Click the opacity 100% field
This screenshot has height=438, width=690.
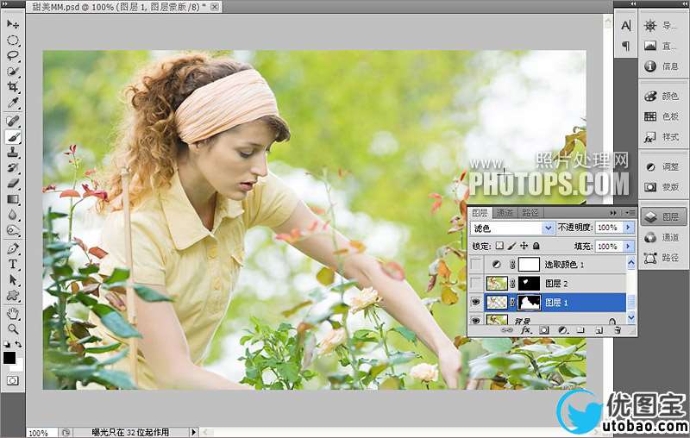[x=610, y=228]
